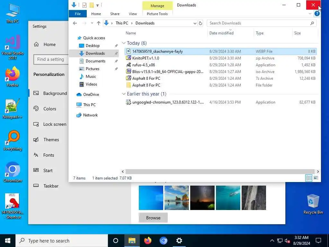Open Taskbar settings page
Viewport: 329px width, 247px height.
(51, 186)
